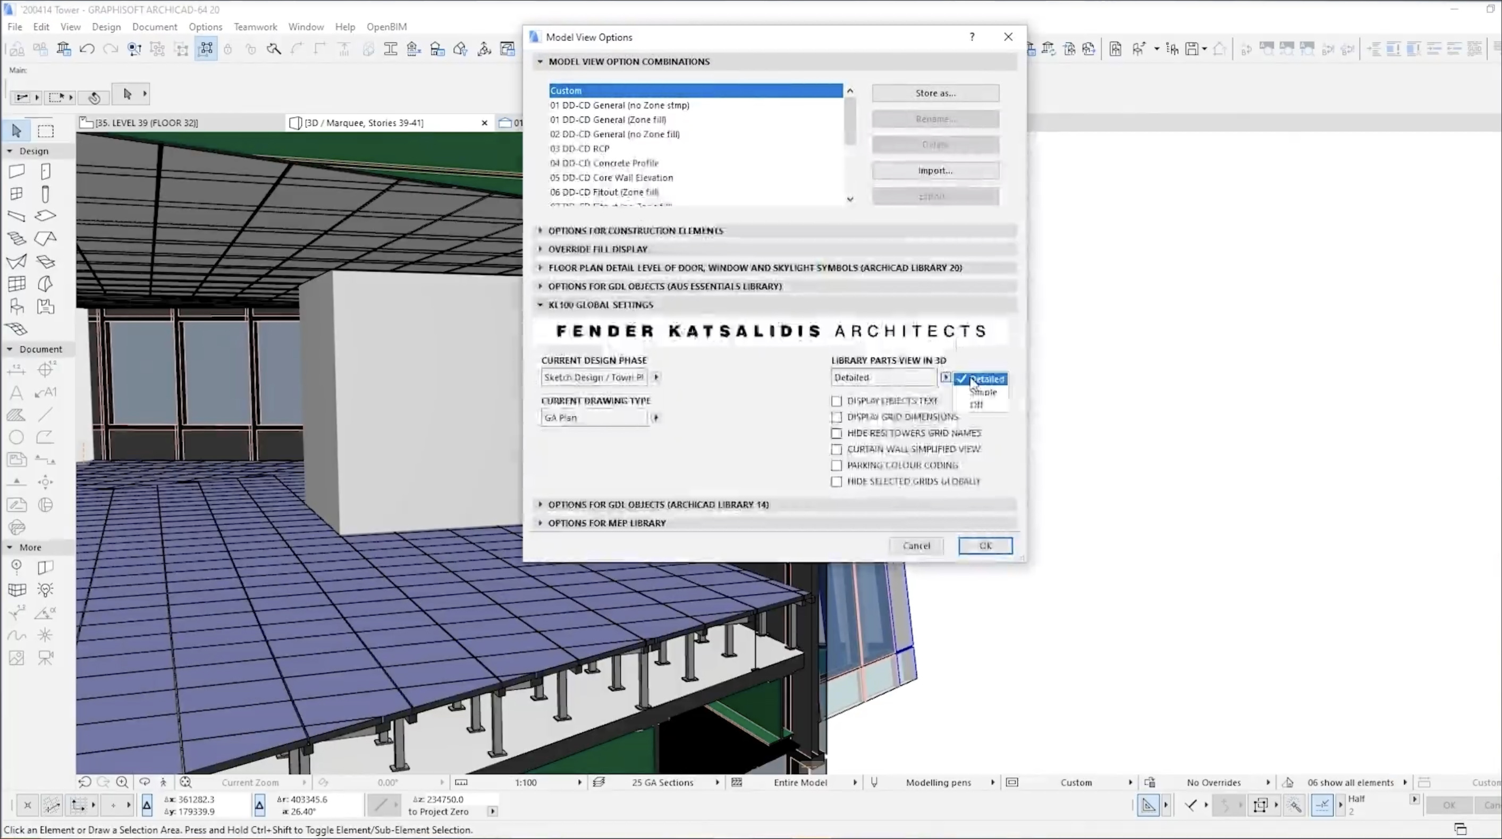Screen dimensions: 1502x839
Task: Open the Design menu
Action: 106,27
